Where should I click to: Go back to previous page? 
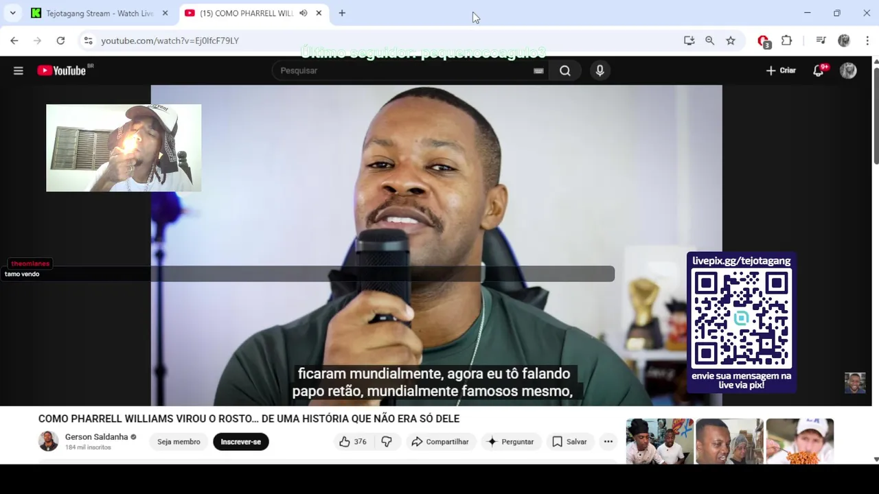[x=14, y=40]
